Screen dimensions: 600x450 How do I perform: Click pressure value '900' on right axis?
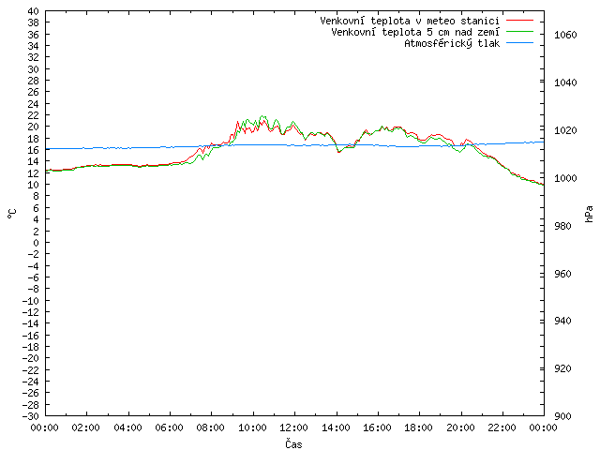562,416
